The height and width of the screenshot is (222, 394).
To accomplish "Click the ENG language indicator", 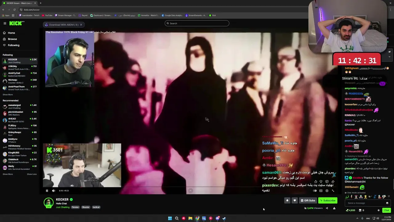I will click(x=368, y=218).
